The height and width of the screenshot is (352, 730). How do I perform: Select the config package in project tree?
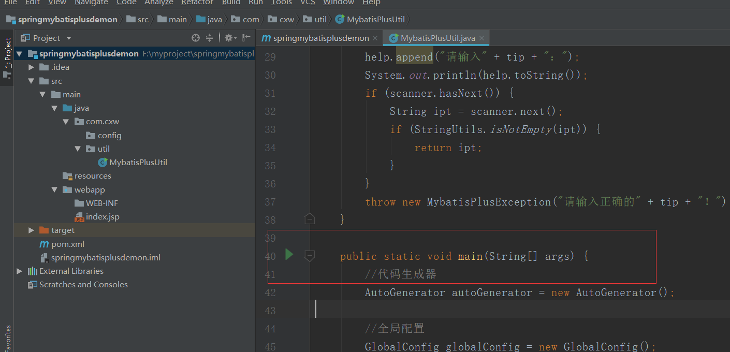click(109, 136)
